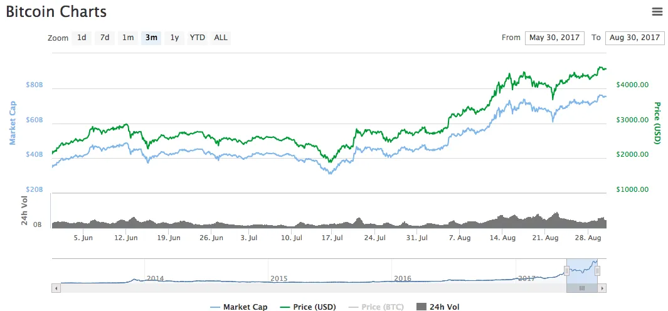Click the 10. Jul date label
668x311 pixels.
(x=292, y=238)
